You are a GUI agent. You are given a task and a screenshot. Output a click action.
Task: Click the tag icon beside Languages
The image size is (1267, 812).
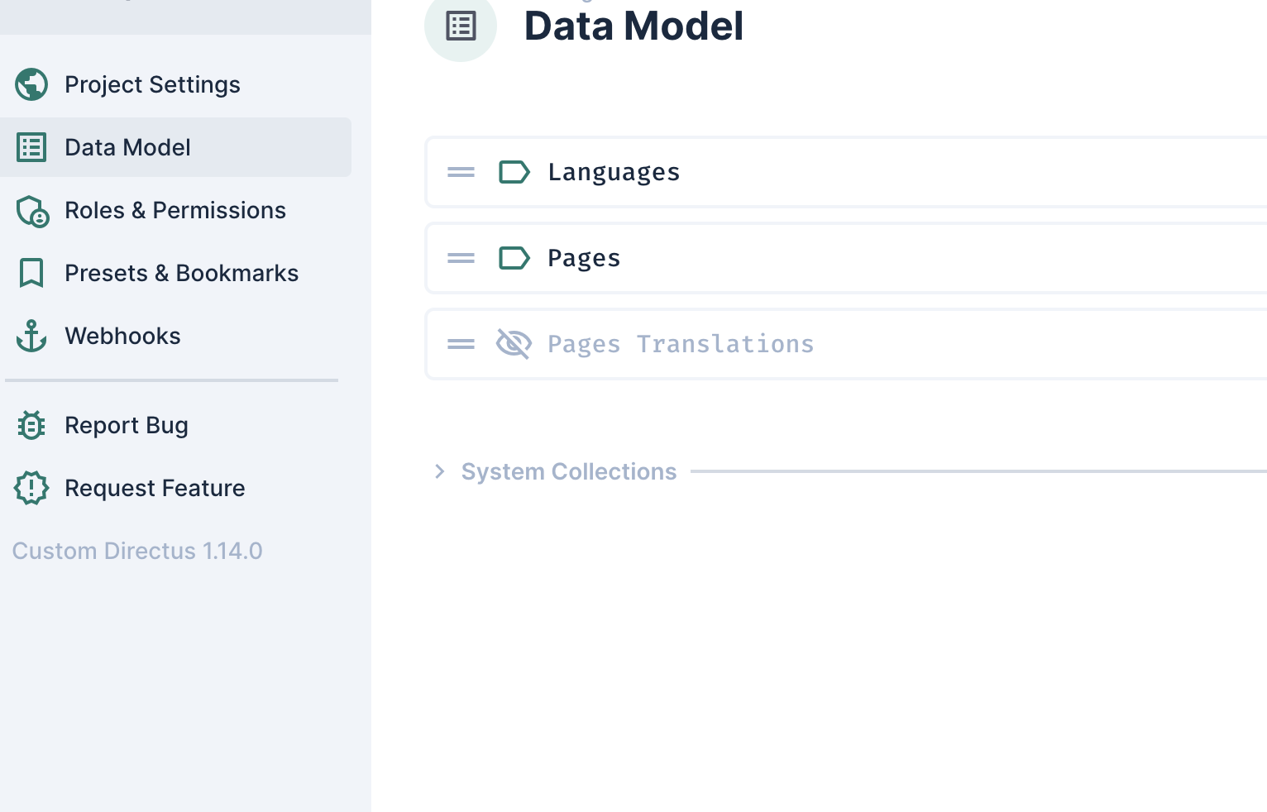(514, 172)
